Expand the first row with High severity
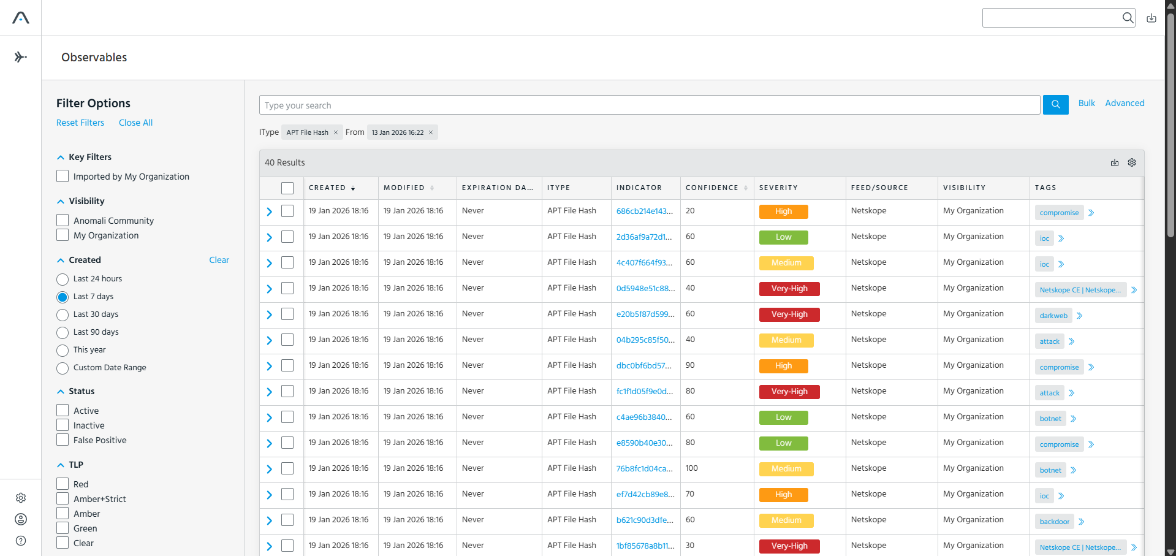The width and height of the screenshot is (1176, 556). coord(269,211)
